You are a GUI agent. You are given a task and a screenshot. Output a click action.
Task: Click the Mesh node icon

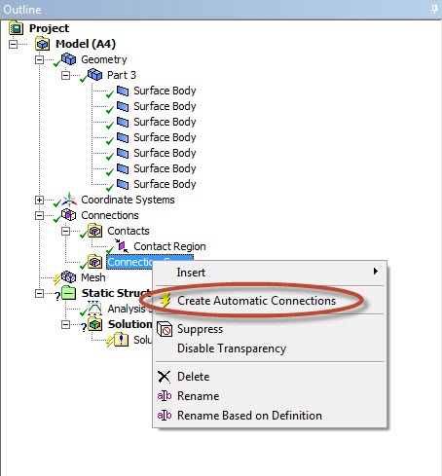coord(68,277)
